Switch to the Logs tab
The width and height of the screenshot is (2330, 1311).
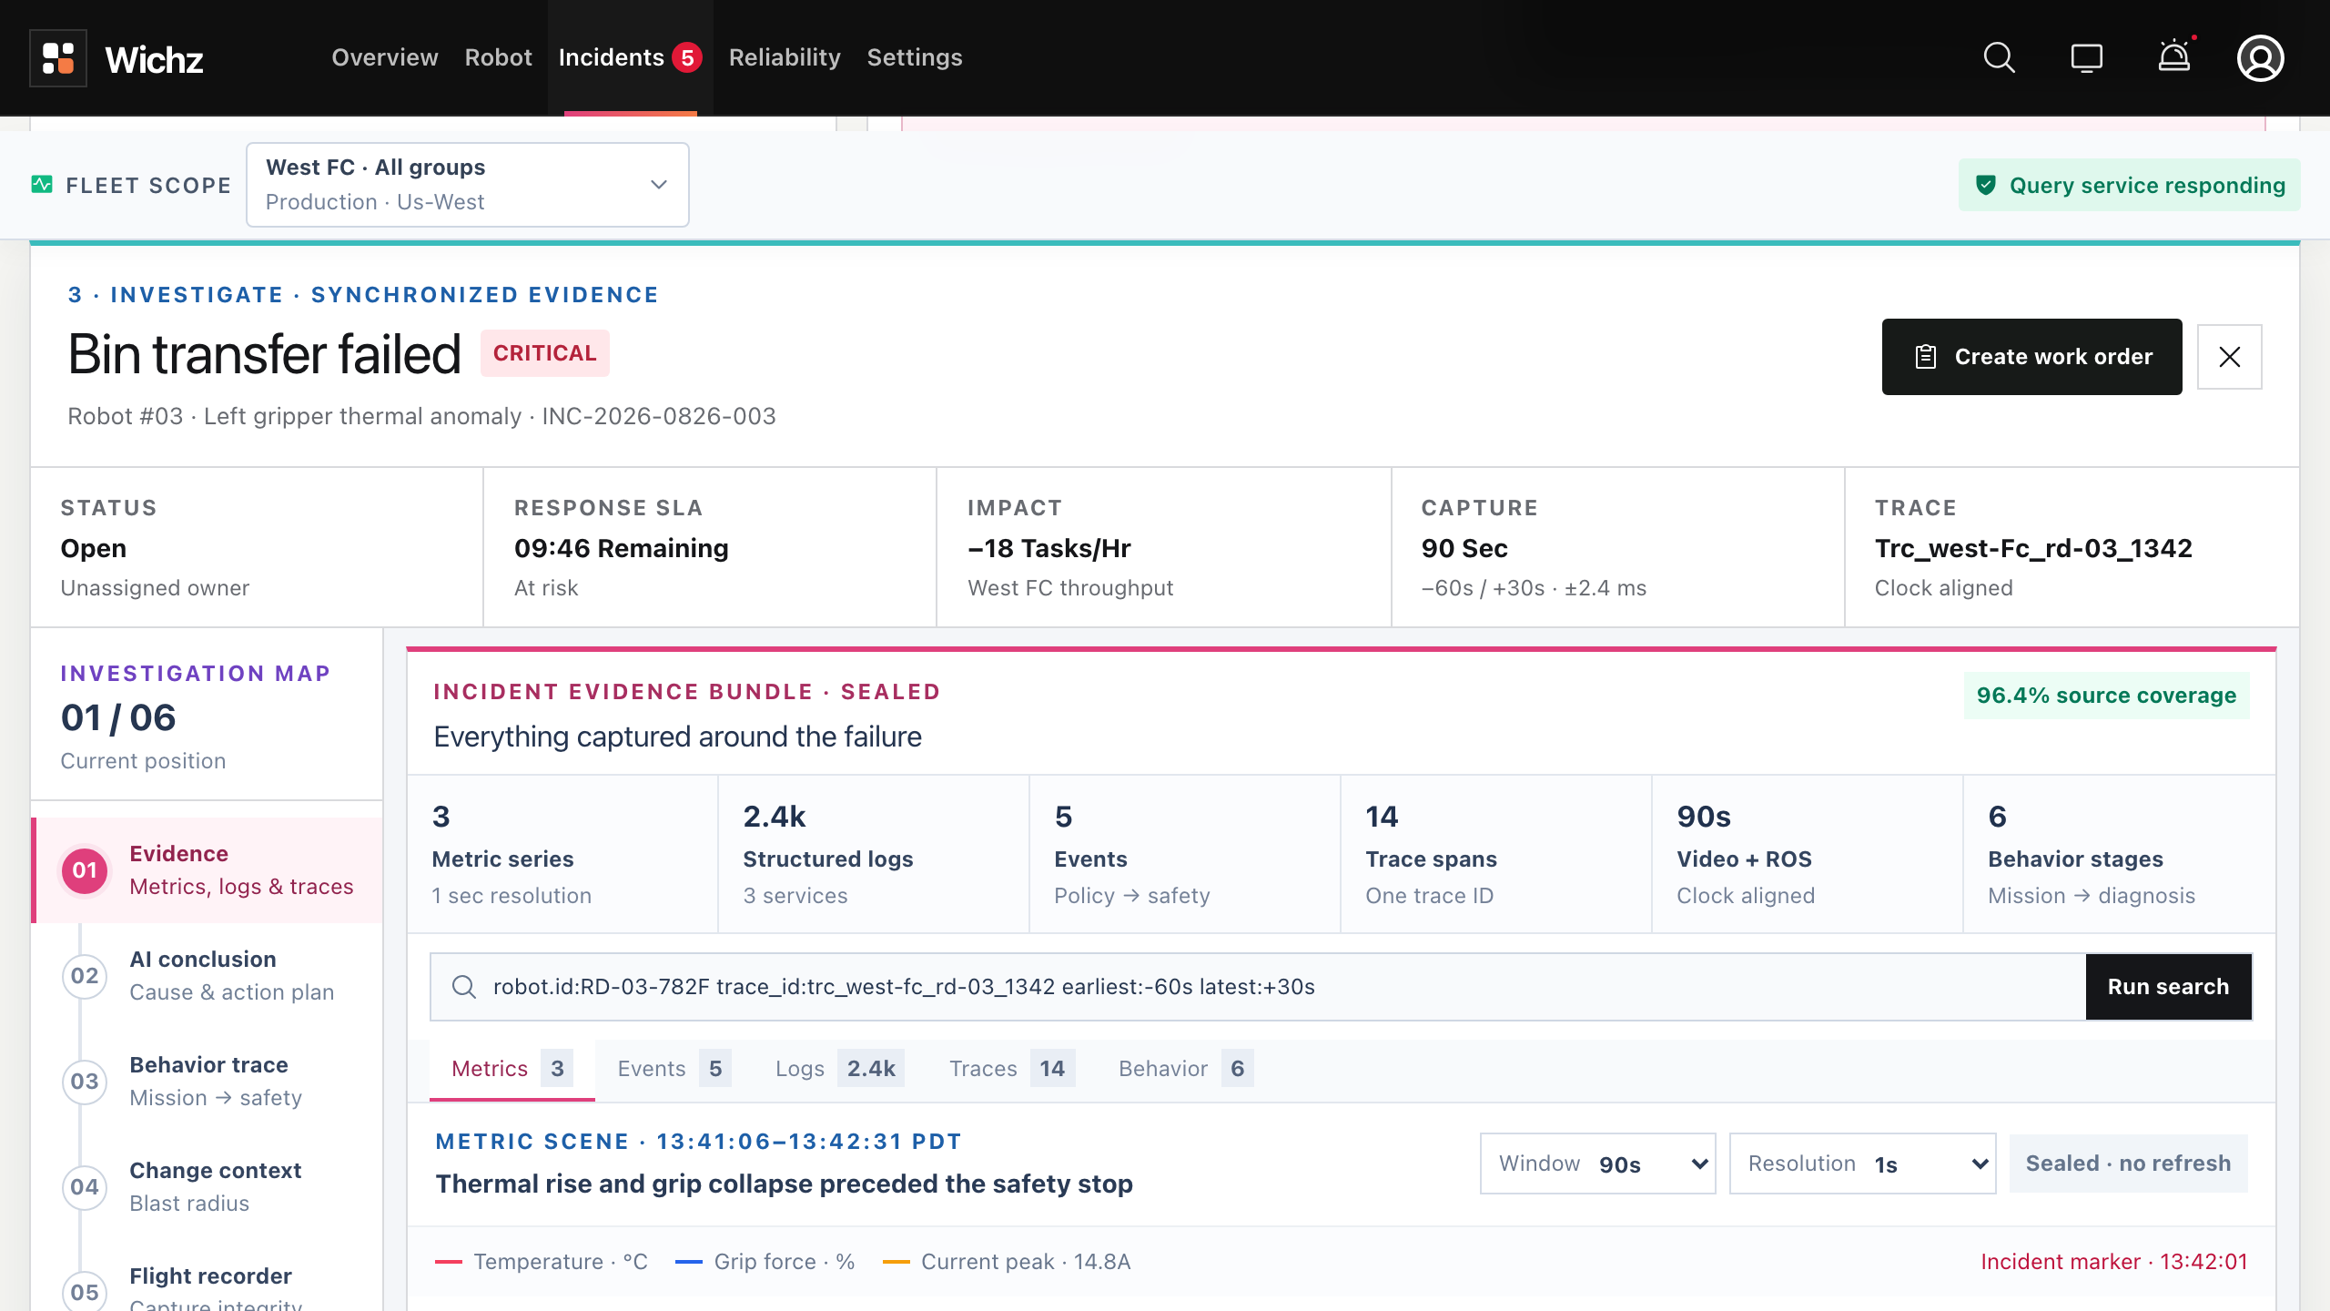(839, 1069)
